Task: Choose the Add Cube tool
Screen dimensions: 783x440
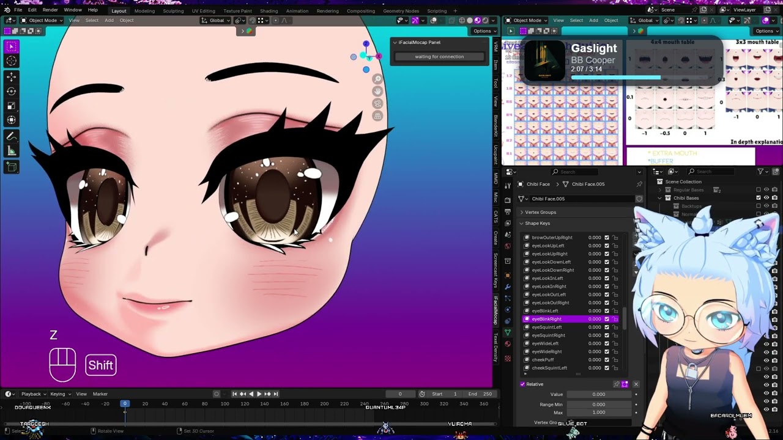Action: [x=11, y=166]
